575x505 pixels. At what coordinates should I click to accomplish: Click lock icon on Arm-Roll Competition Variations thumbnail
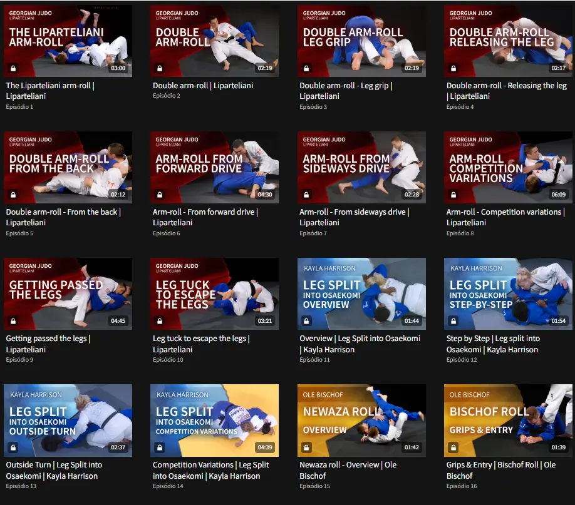point(453,195)
